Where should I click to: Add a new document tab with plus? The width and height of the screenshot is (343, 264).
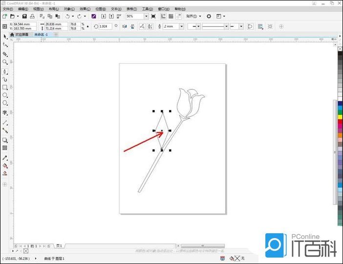tap(56, 35)
